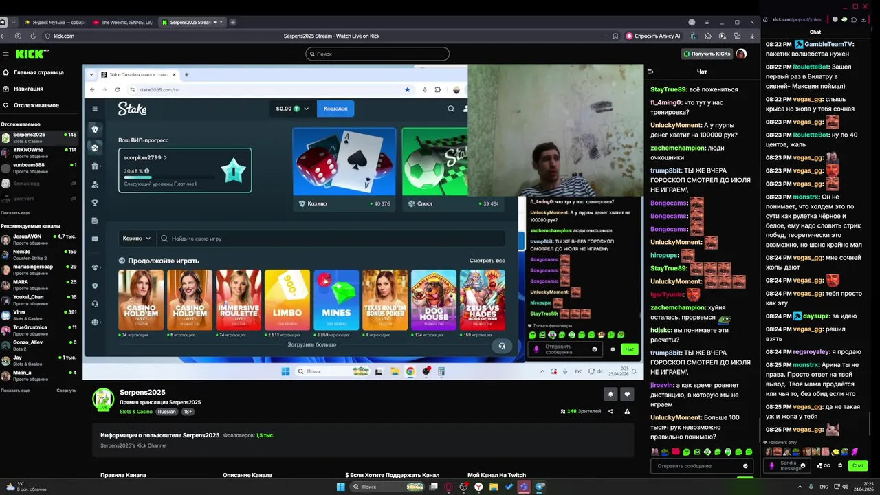880x495 pixels.
Task: Click the KICK logo
Action: (31, 54)
